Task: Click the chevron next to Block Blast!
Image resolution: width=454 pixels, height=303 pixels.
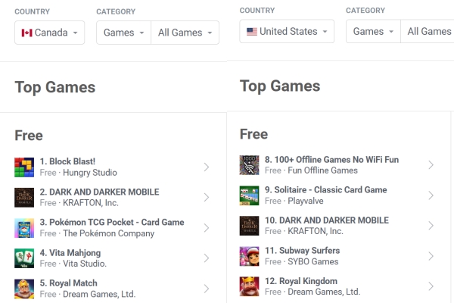Action: click(x=207, y=167)
